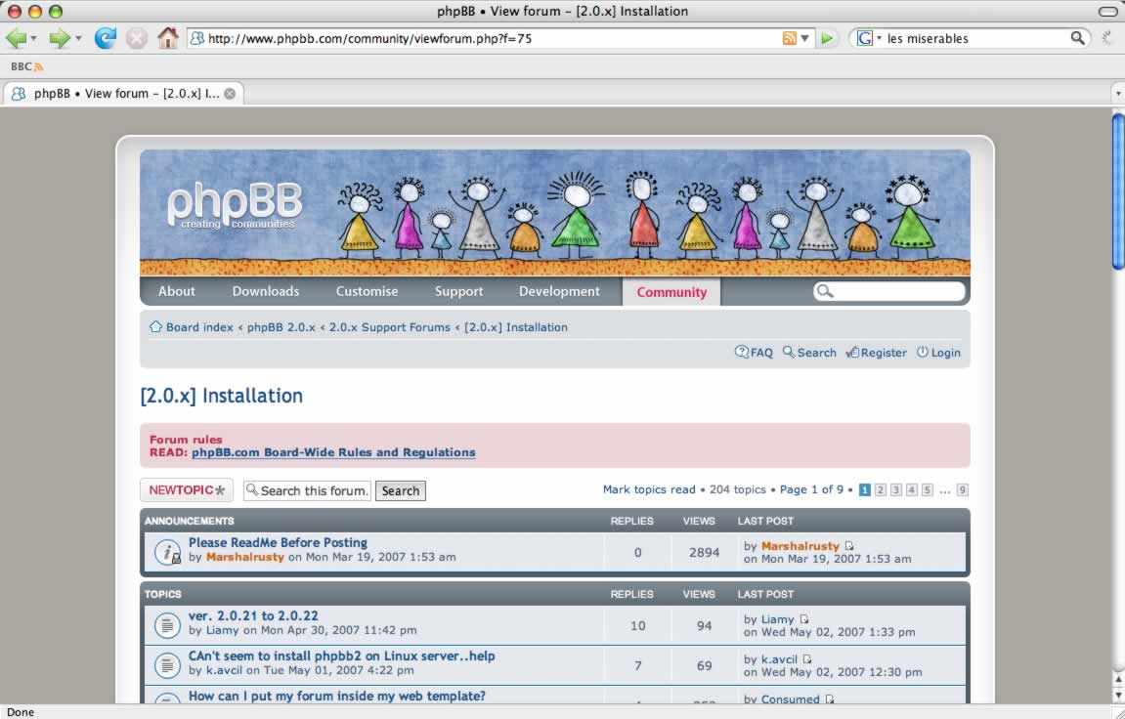Click the Stop loading icon
This screenshot has height=719, width=1125.
[x=136, y=38]
